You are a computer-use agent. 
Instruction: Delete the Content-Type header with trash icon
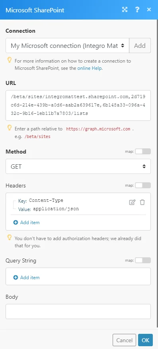(142, 202)
